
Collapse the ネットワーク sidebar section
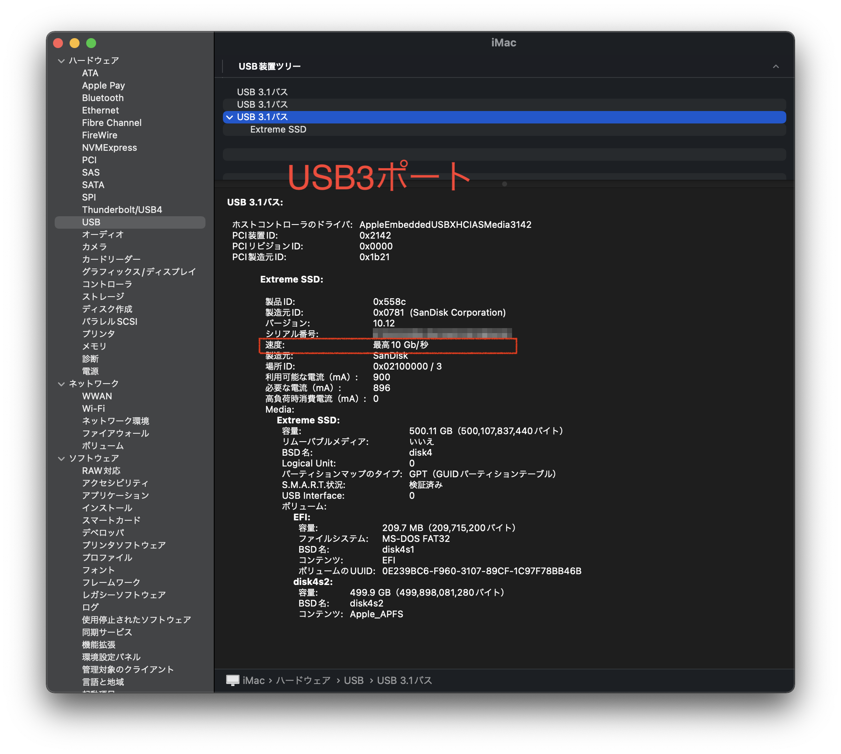[x=61, y=384]
